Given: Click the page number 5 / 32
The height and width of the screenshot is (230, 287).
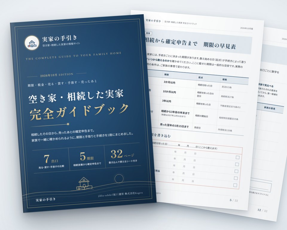Looking at the screenshot, I should (234, 200).
